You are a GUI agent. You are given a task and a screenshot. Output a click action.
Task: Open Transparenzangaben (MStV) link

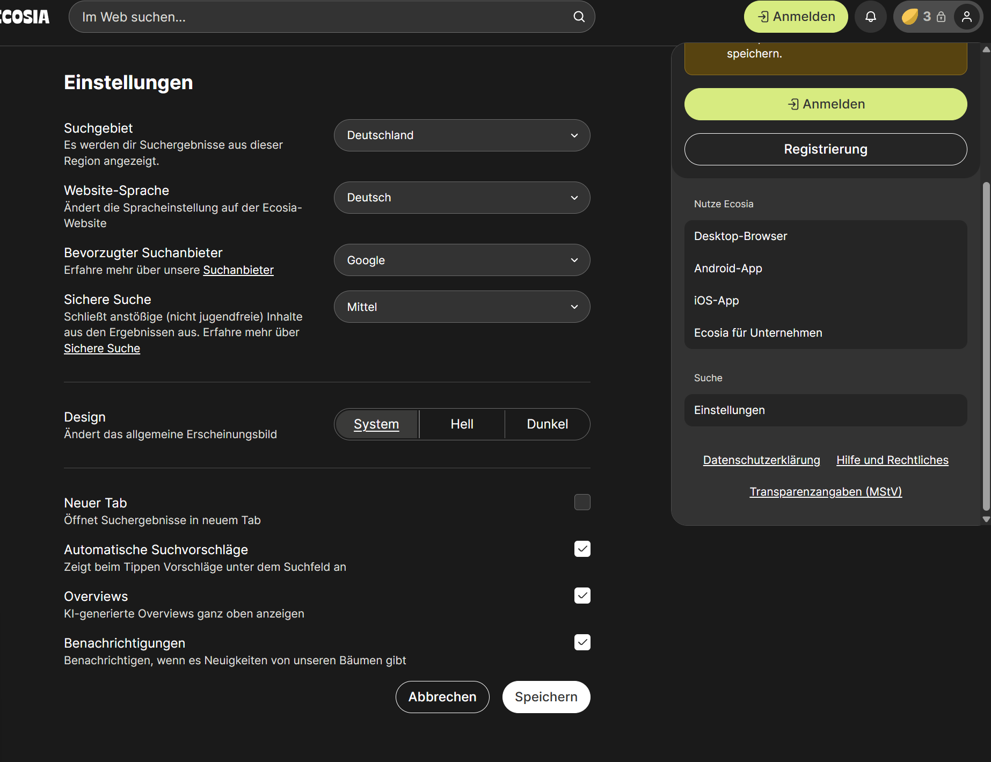click(826, 492)
